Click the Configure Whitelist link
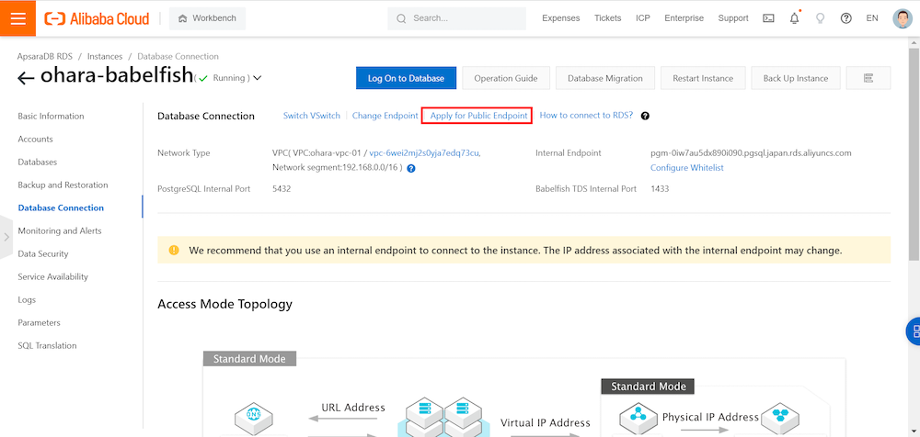Image resolution: width=920 pixels, height=437 pixels. [686, 168]
